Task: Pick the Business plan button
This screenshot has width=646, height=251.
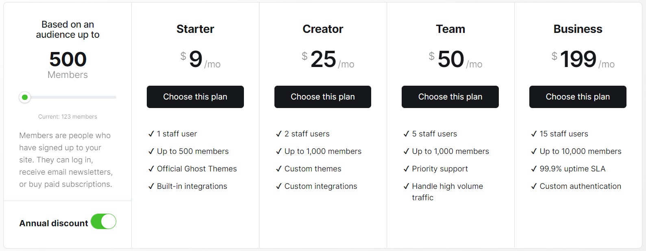Action: click(578, 97)
